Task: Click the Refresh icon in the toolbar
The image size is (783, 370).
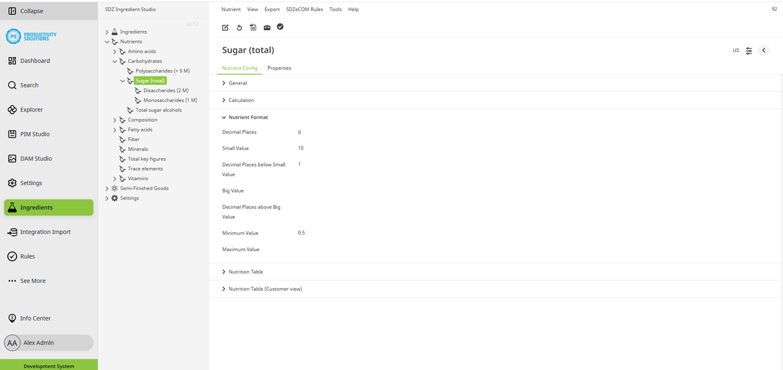Action: (x=239, y=27)
